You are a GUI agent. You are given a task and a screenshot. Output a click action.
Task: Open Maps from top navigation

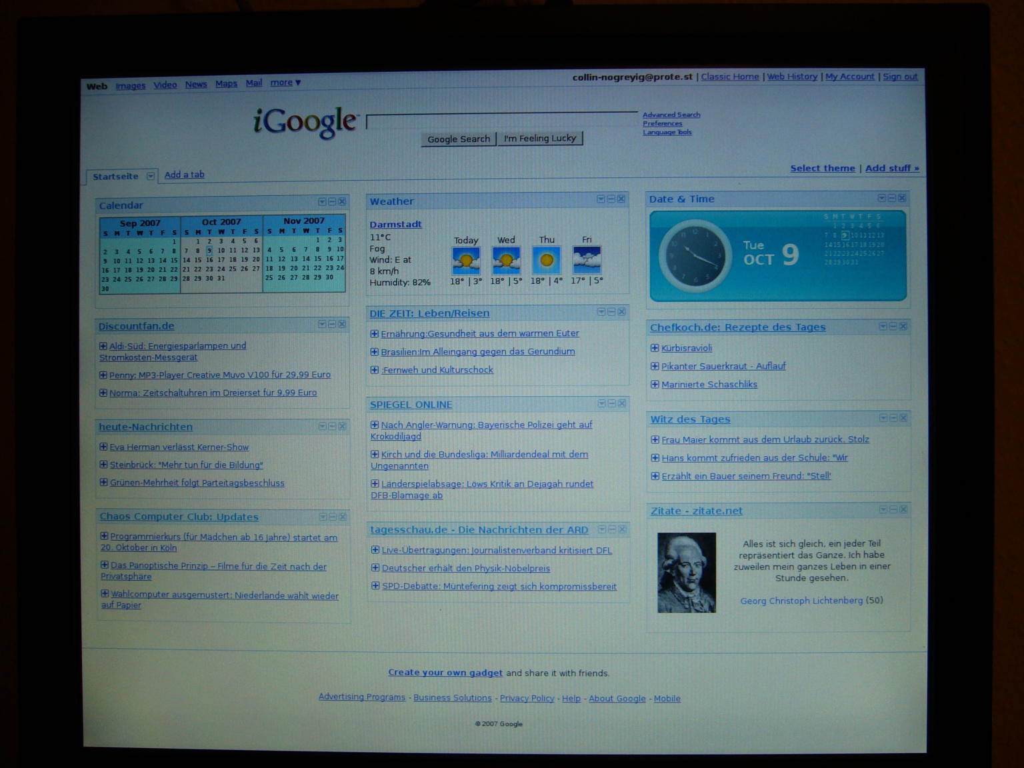click(x=226, y=83)
